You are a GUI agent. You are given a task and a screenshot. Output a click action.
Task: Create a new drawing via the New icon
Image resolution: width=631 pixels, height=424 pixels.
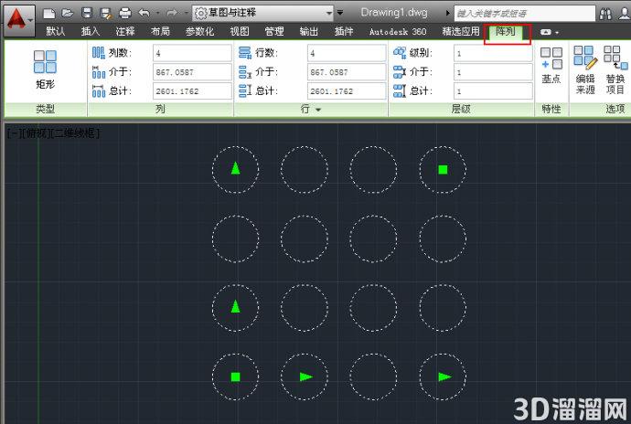tap(49, 14)
